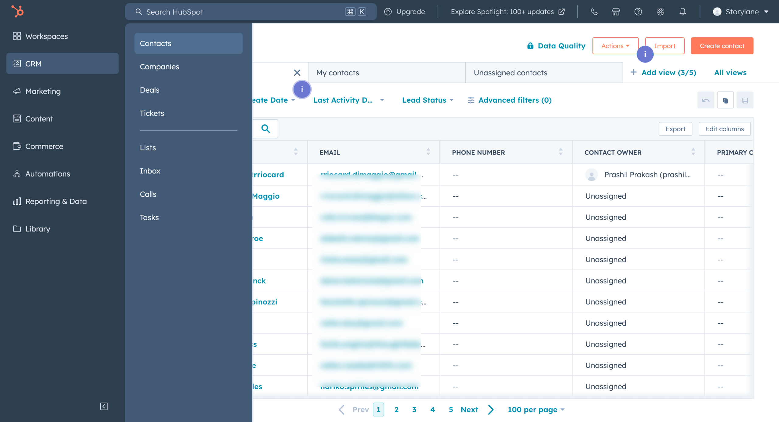The width and height of the screenshot is (779, 422).
Task: Open the Help question mark icon
Action: click(638, 12)
